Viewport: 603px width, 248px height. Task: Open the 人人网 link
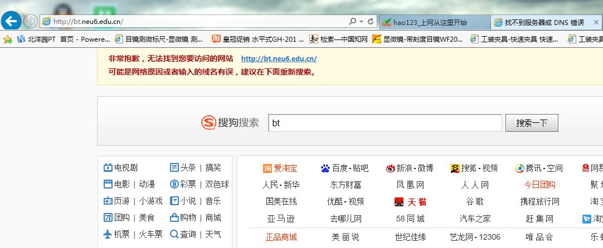[x=475, y=185]
